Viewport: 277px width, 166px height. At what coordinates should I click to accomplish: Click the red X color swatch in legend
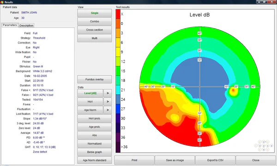pyautogui.click(x=118, y=14)
